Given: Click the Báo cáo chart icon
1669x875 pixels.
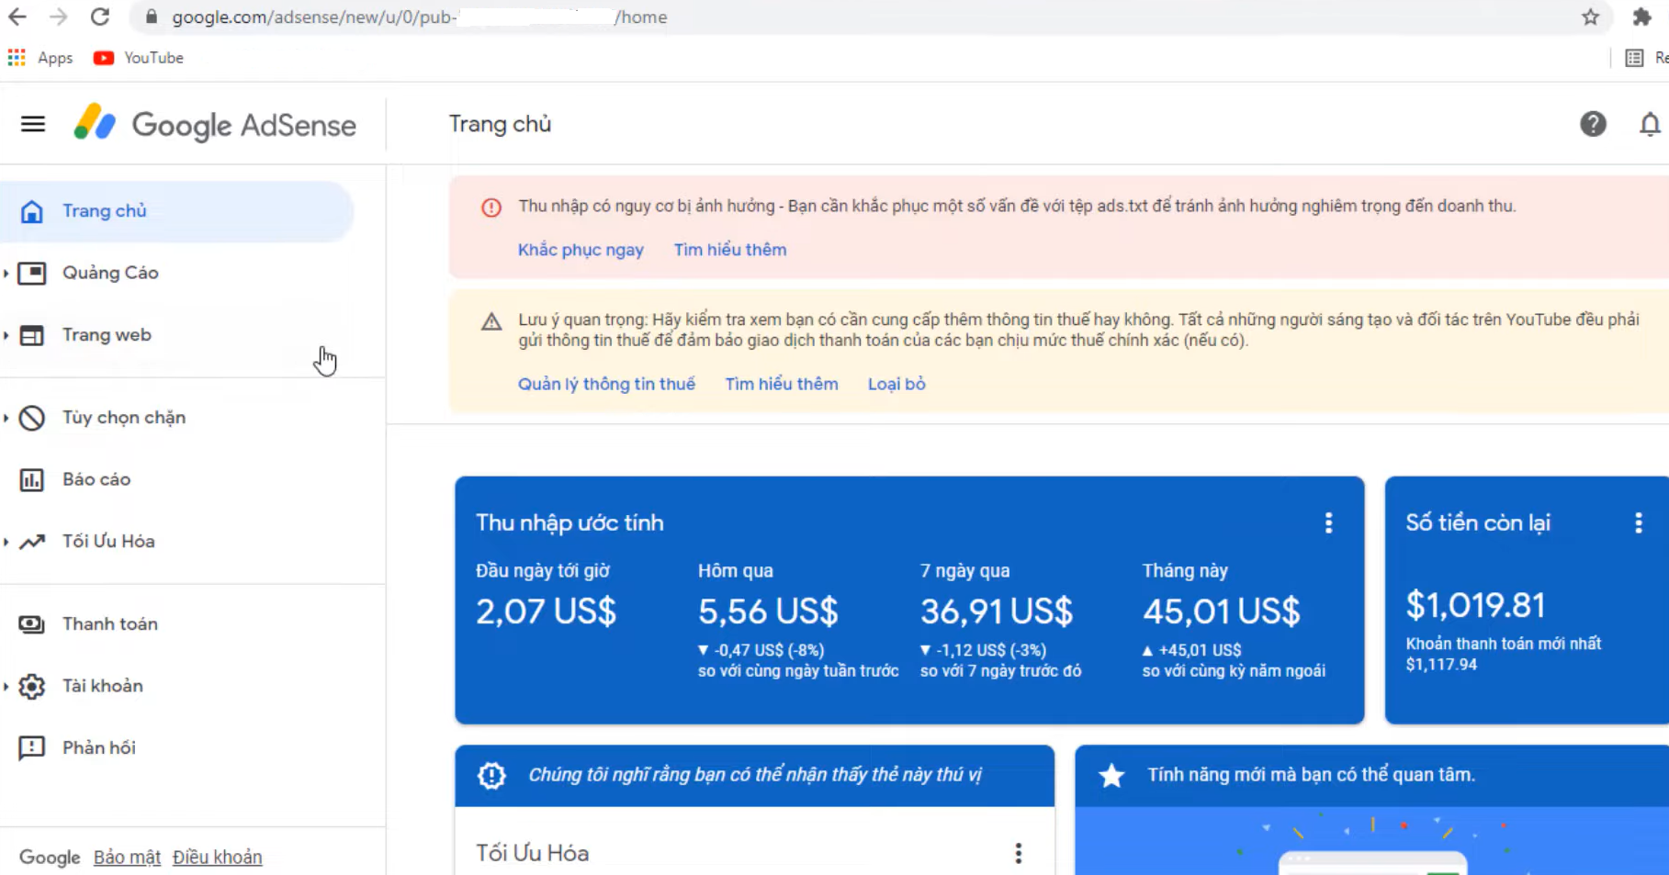Looking at the screenshot, I should coord(32,479).
